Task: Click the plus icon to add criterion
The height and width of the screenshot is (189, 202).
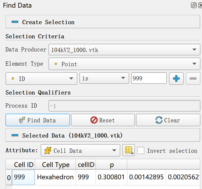Action: tap(176, 78)
